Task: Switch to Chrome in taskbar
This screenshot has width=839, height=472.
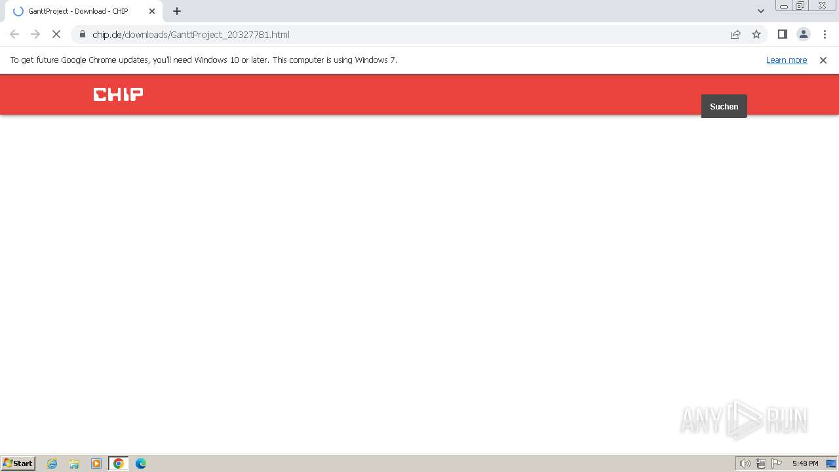Action: tap(119, 463)
